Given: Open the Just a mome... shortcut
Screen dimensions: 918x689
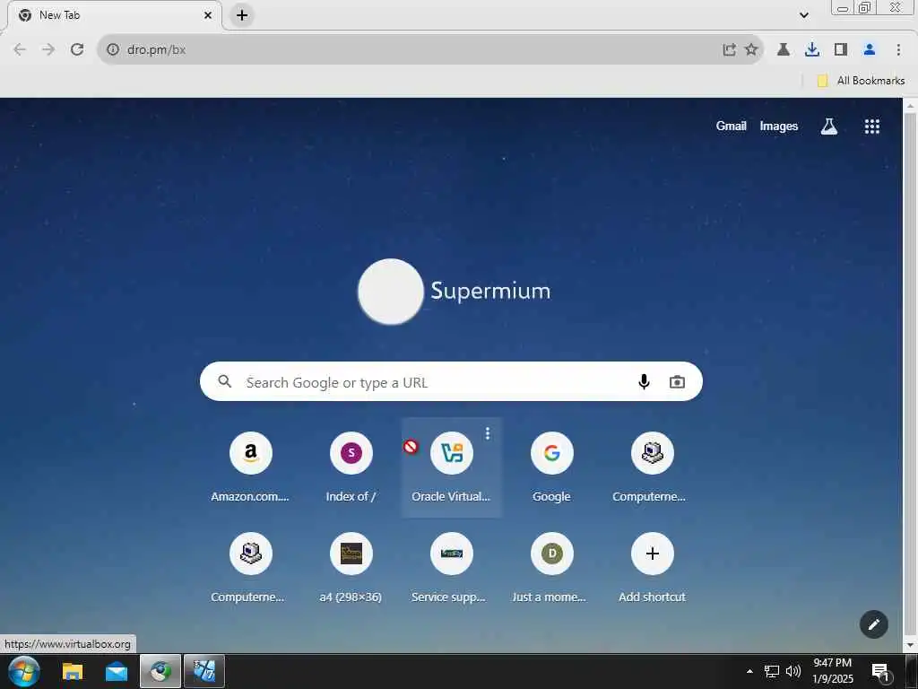Looking at the screenshot, I should click(x=551, y=568).
